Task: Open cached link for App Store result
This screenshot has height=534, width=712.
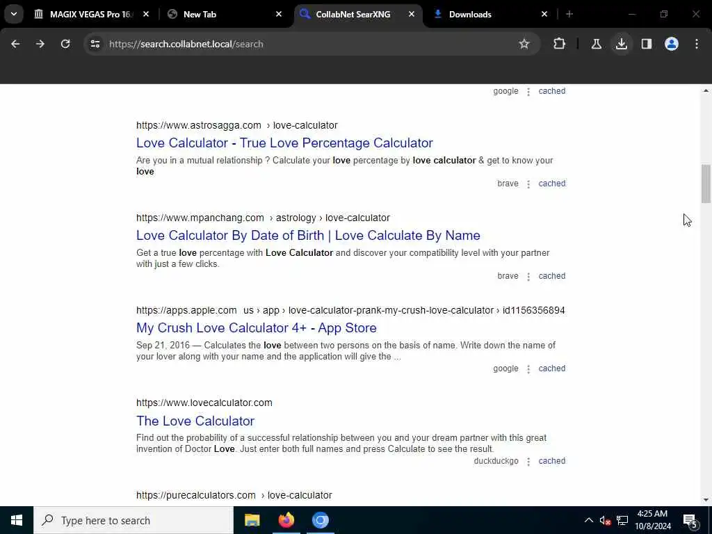Action: point(551,369)
